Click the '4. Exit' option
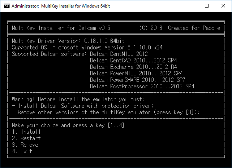 coord(22,151)
